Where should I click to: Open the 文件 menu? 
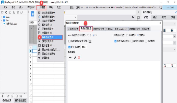(5, 7)
